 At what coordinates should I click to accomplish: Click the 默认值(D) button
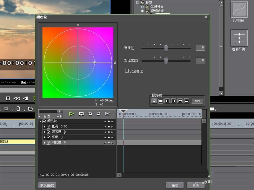click(x=47, y=186)
